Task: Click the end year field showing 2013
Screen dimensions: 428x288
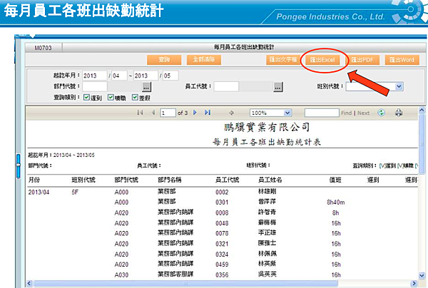Action: click(x=146, y=76)
